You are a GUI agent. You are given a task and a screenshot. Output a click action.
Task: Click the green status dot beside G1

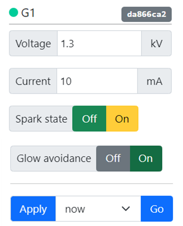tap(14, 13)
